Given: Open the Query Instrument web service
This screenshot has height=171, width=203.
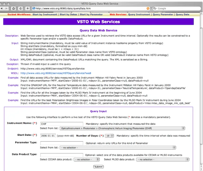Looking at the screenshot, I should click(139, 15).
